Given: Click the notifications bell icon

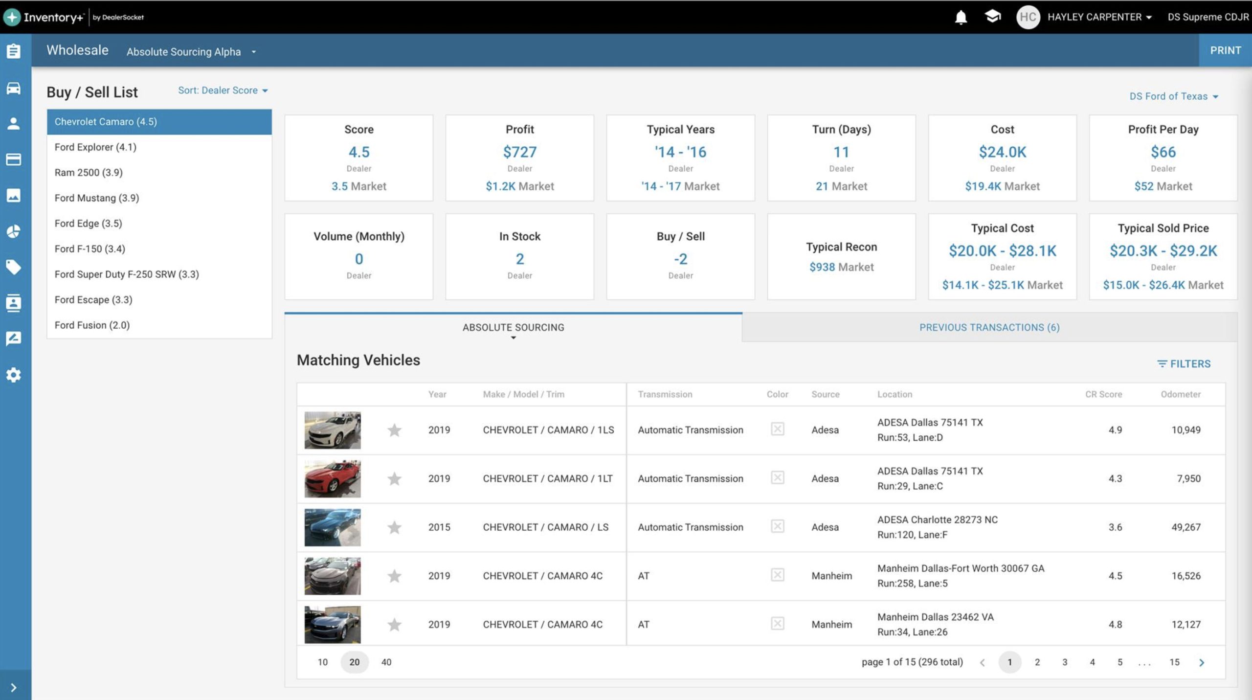Looking at the screenshot, I should pyautogui.click(x=961, y=18).
